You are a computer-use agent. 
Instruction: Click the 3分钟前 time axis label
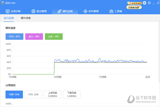(13, 77)
